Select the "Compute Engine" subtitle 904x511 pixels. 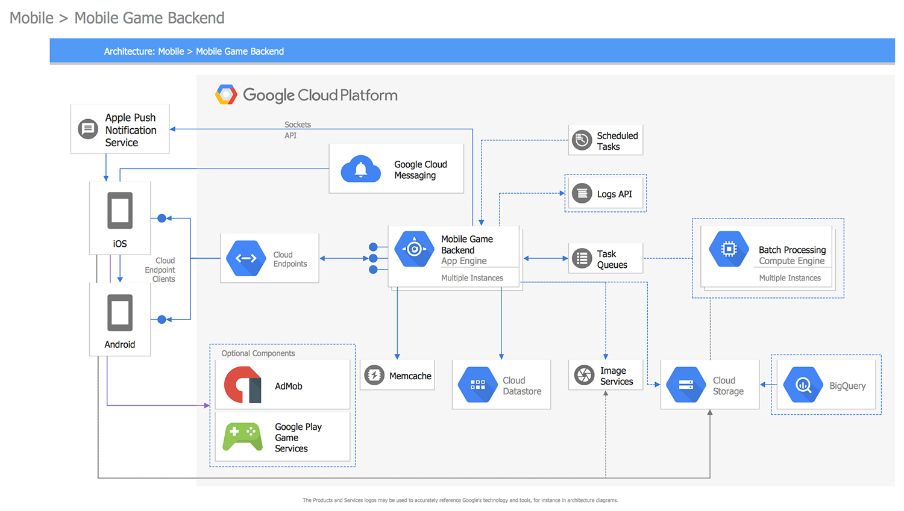pyautogui.click(x=792, y=261)
